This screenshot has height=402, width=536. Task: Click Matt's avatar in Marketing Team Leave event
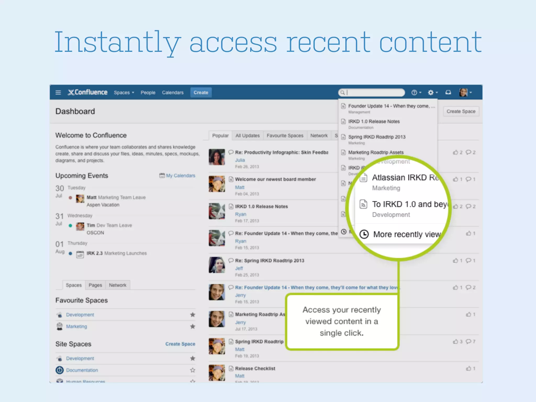click(80, 199)
